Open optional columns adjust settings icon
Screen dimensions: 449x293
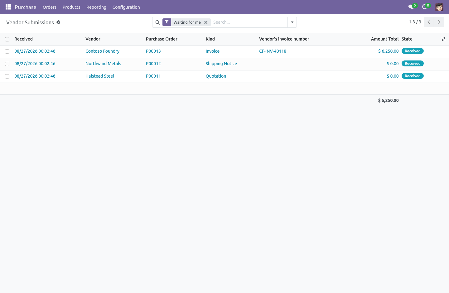443,39
